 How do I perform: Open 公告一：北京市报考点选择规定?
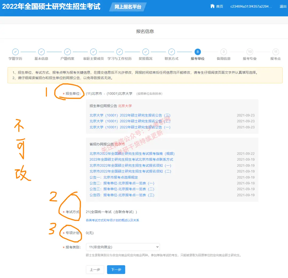[114, 177]
